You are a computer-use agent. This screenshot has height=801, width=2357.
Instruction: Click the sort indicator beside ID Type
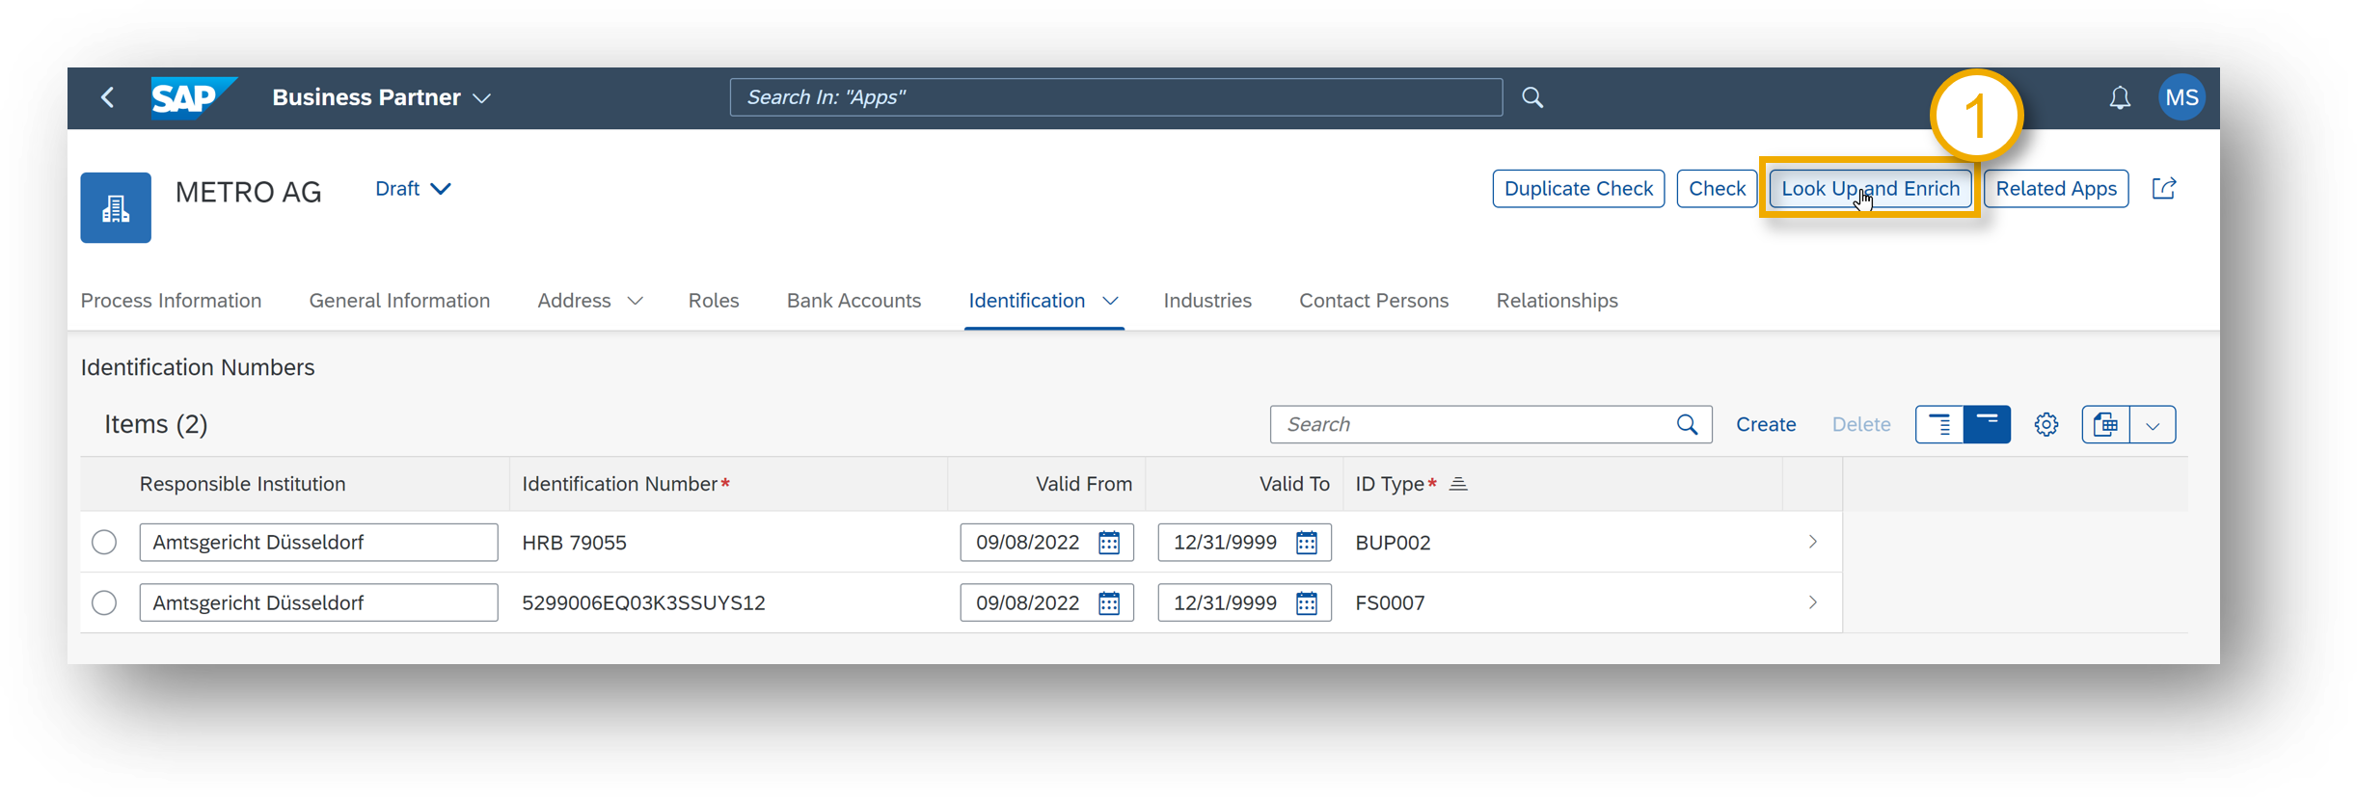coord(1458,484)
